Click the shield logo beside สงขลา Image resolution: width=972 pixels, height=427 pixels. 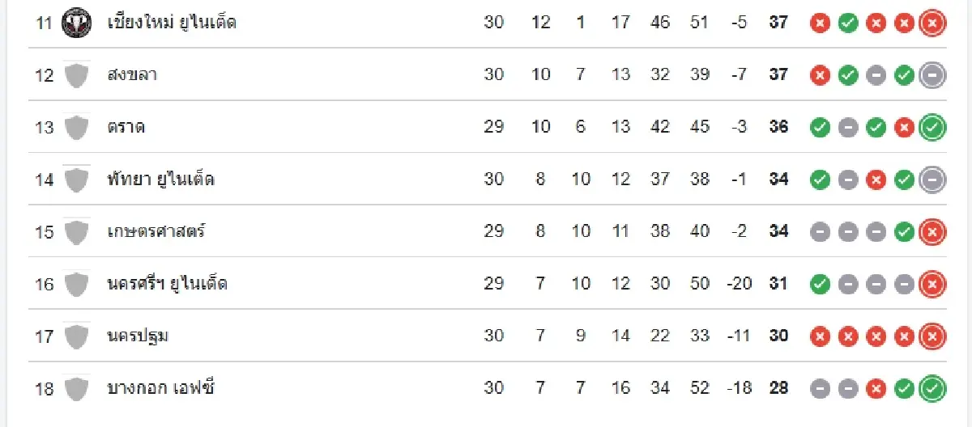(x=76, y=75)
